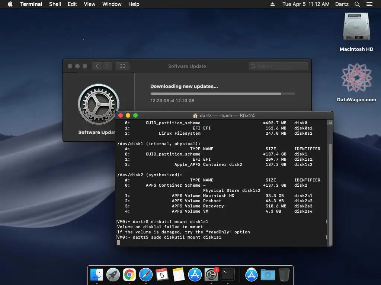The width and height of the screenshot is (381, 285).
Task: Open the Dartz user menu
Action: point(342,4)
